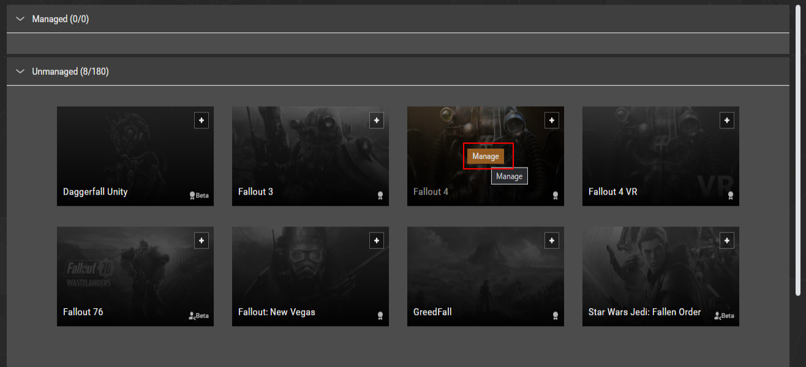Click the plus icon on GreedFall card

pyautogui.click(x=552, y=241)
